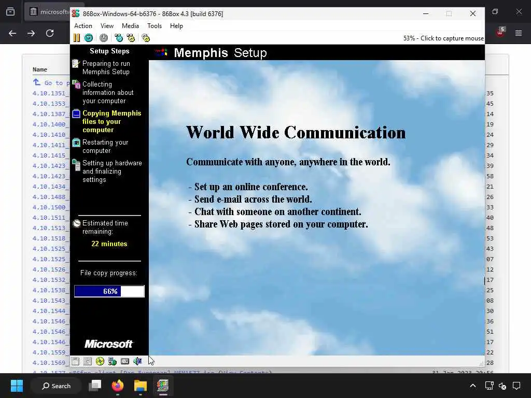This screenshot has width=531, height=398.
Task: Click the CD-ROM disc status bar icon
Action: click(100, 361)
